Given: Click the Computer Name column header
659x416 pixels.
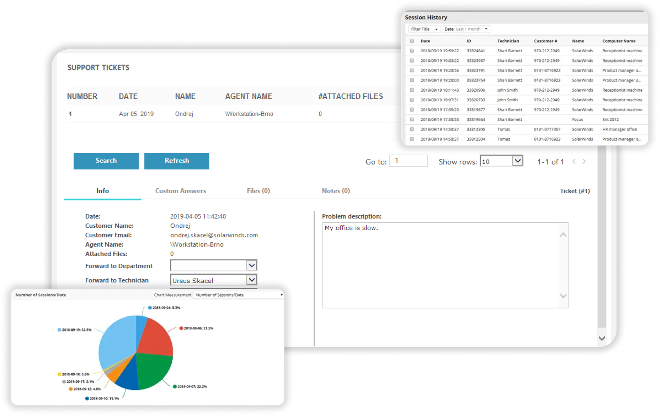Looking at the screenshot, I should pyautogui.click(x=619, y=41).
